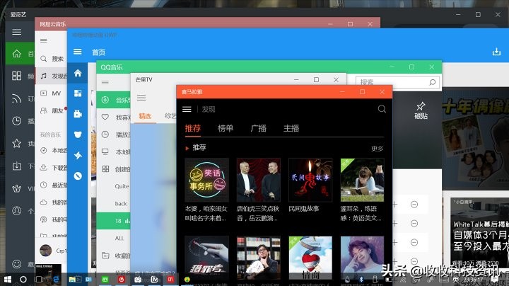The width and height of the screenshot is (509, 286).
Task: Click the bear face icon in blue sidebar
Action: 78,135
